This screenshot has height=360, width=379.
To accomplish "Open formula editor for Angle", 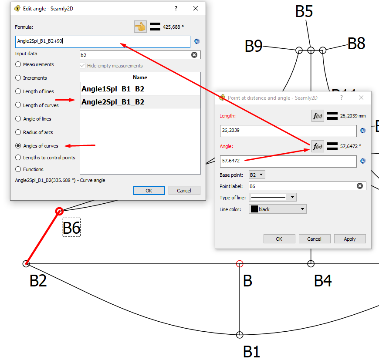I will point(318,146).
